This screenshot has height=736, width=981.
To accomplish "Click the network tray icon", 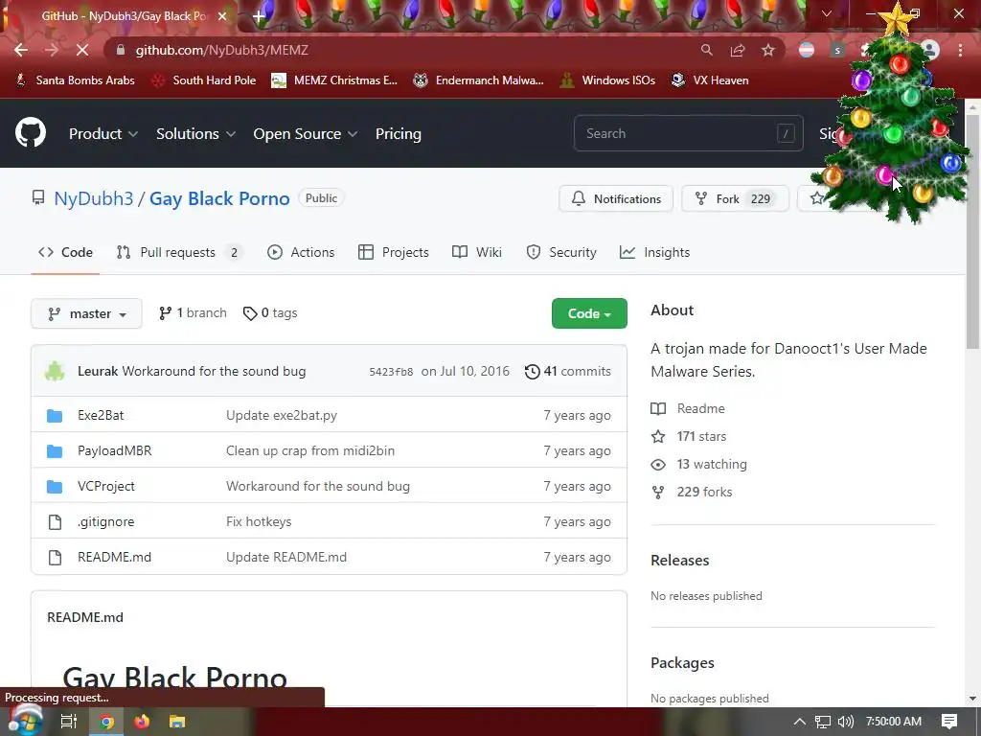I will pos(823,722).
